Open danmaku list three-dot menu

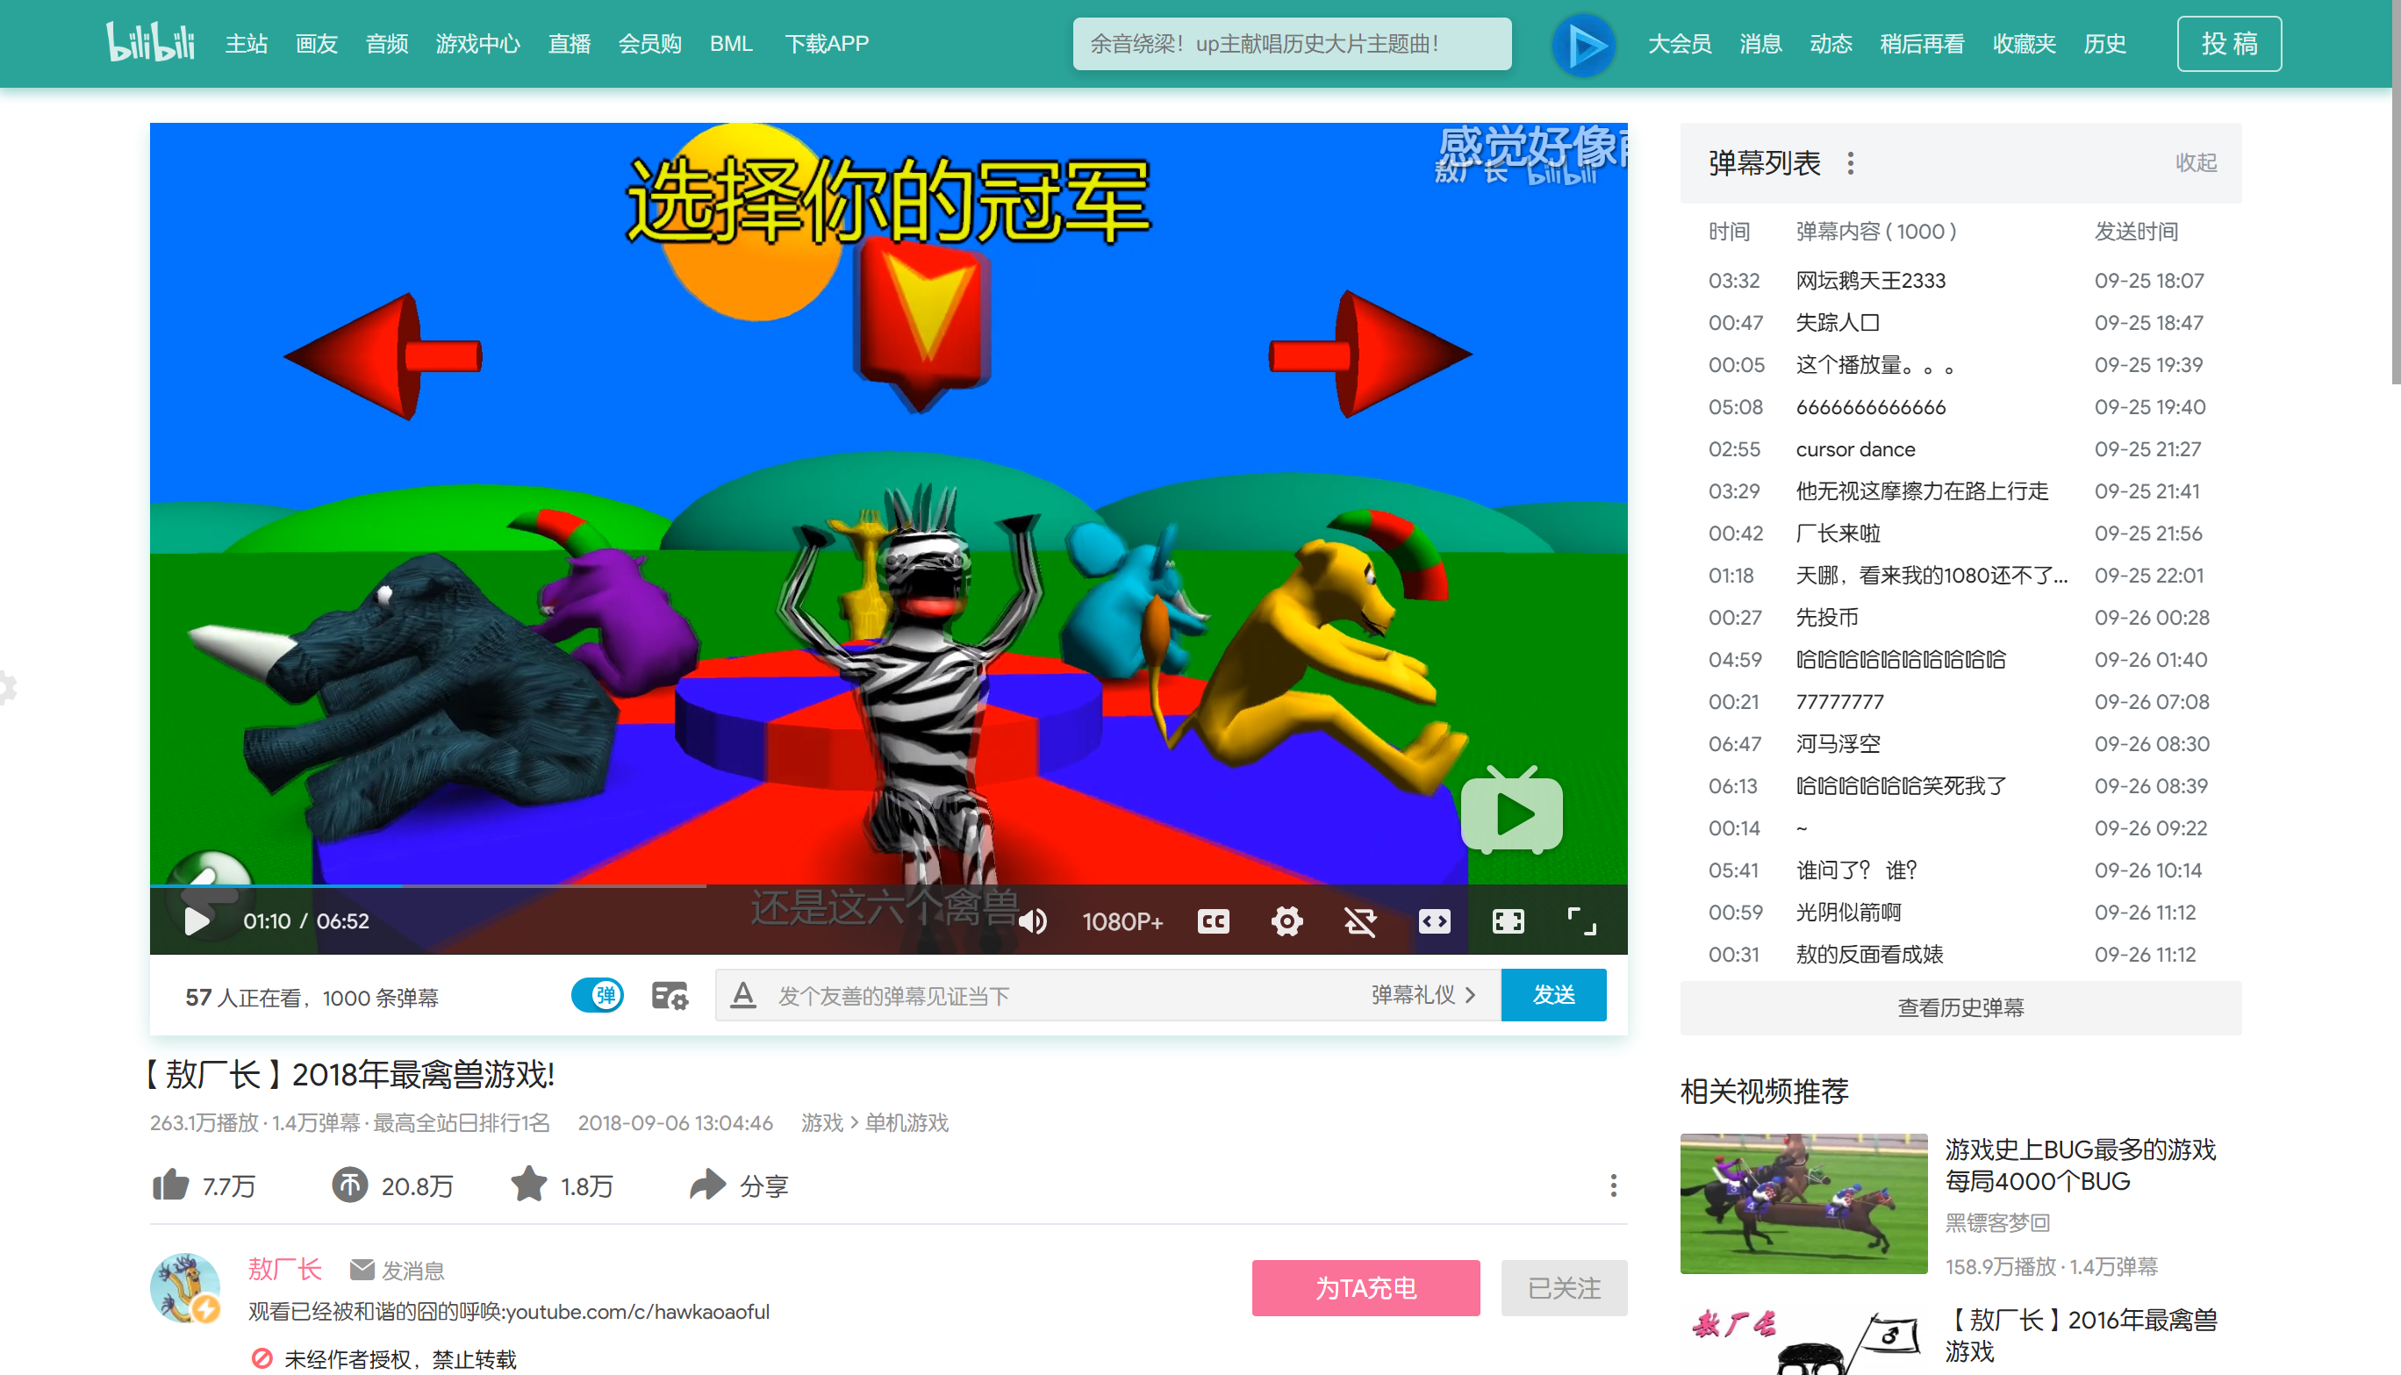[1851, 163]
